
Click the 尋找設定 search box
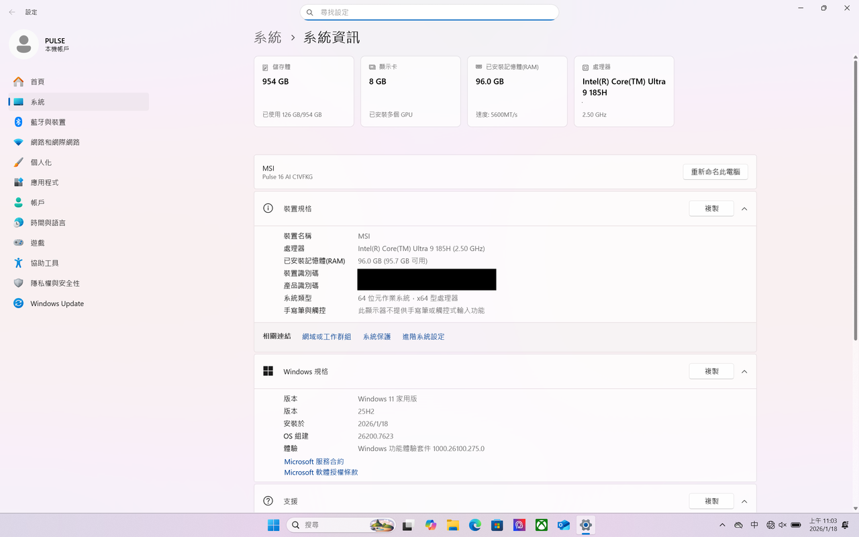pyautogui.click(x=429, y=12)
